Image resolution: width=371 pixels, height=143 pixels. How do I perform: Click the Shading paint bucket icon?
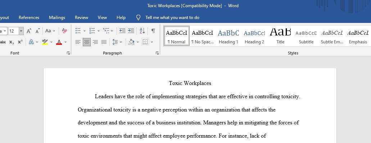pyautogui.click(x=131, y=42)
